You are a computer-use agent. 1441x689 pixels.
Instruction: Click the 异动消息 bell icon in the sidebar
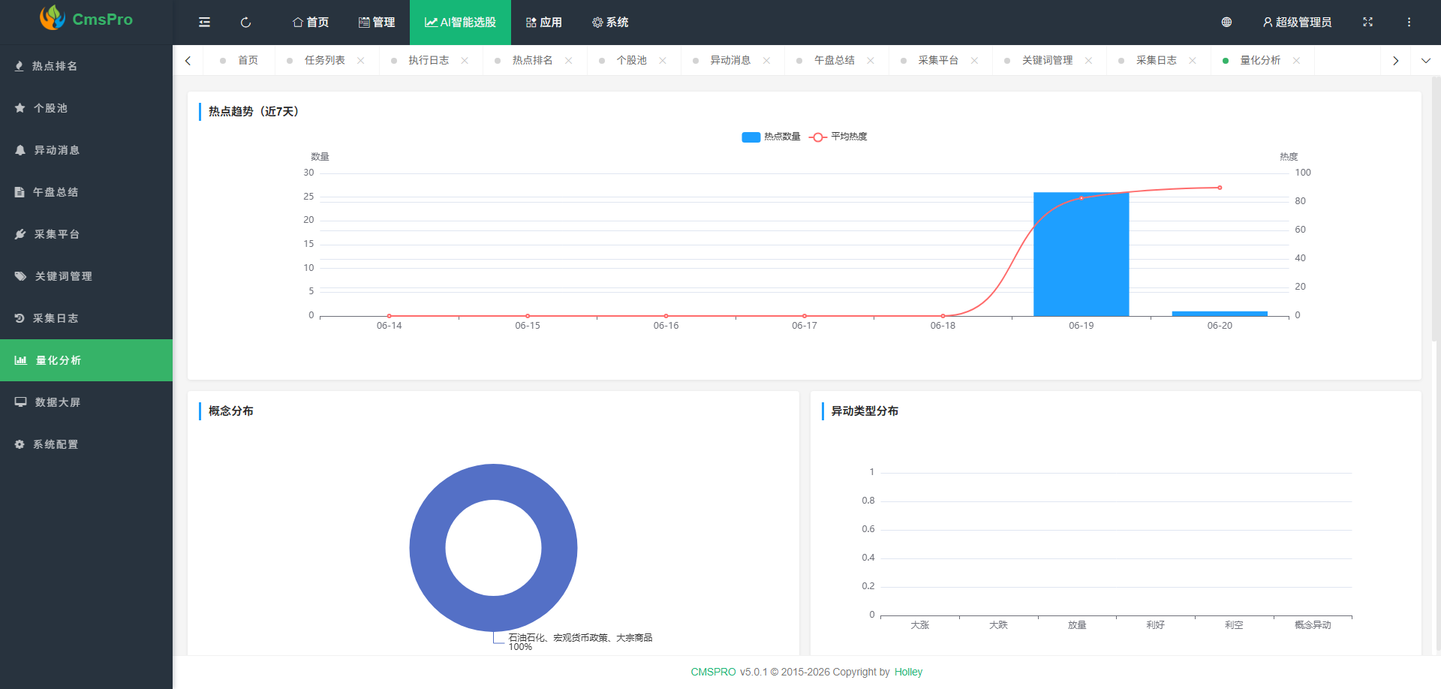[20, 150]
